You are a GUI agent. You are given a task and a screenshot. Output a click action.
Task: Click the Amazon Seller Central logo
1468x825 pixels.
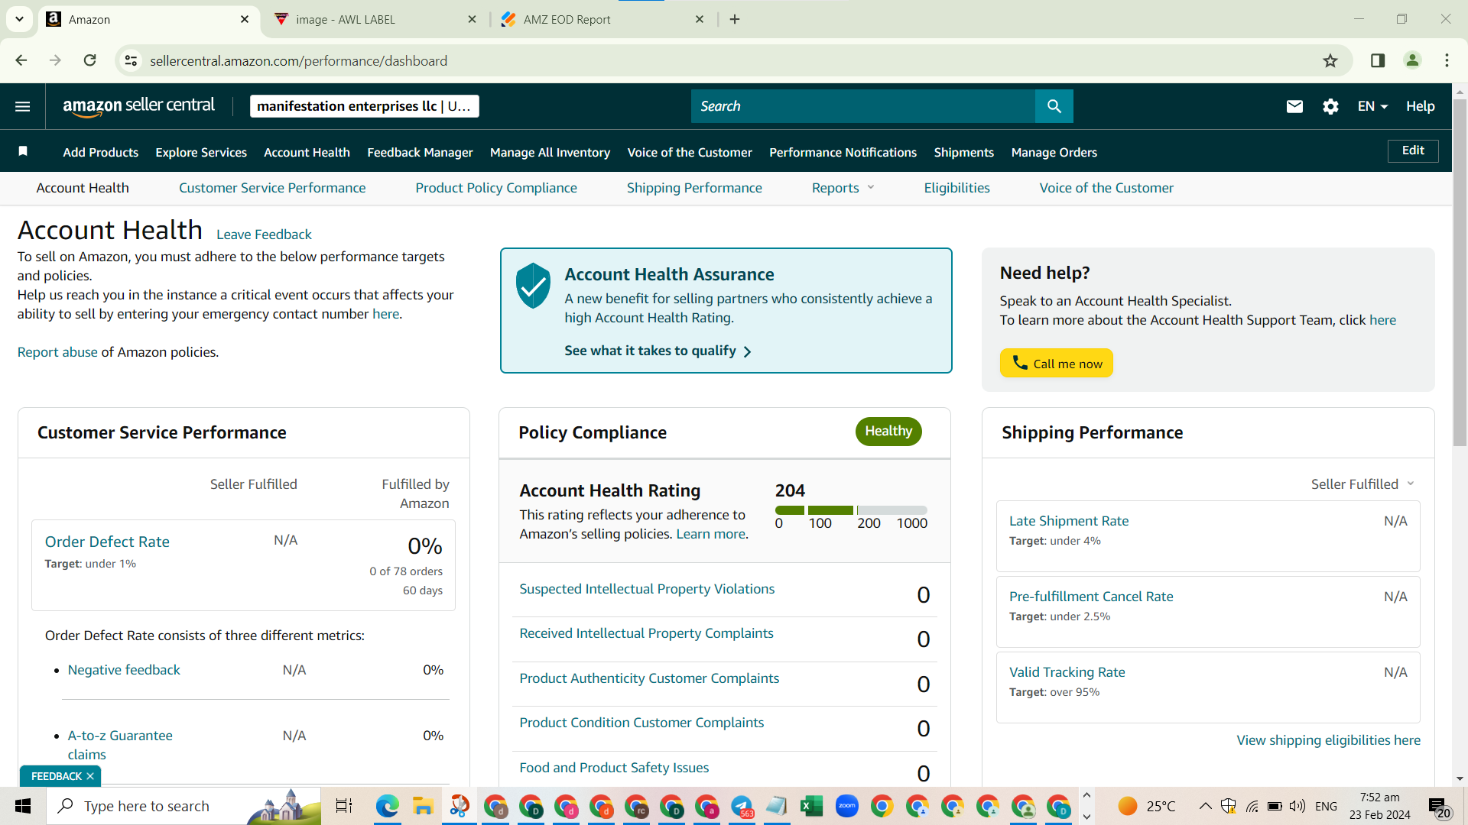(138, 106)
